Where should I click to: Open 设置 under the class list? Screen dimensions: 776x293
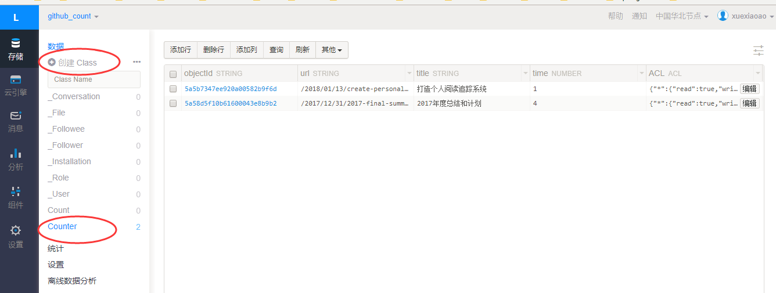pyautogui.click(x=56, y=265)
